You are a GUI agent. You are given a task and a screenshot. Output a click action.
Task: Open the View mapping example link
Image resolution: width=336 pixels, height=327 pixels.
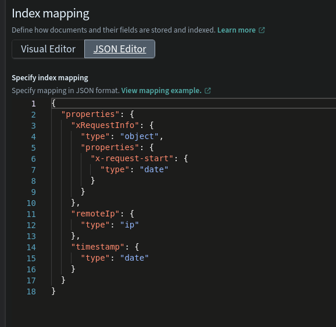pos(162,91)
